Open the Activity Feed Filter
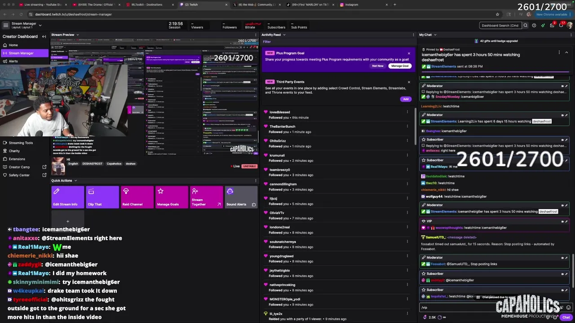 click(x=267, y=42)
